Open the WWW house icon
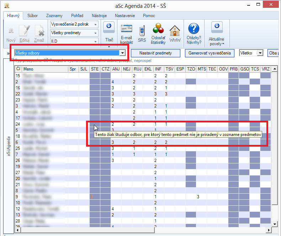 pos(175,31)
